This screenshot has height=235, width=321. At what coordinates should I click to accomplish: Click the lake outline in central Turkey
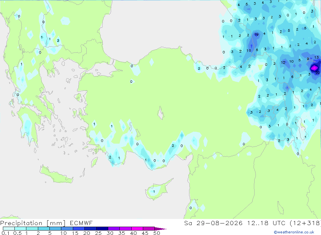[161, 113]
